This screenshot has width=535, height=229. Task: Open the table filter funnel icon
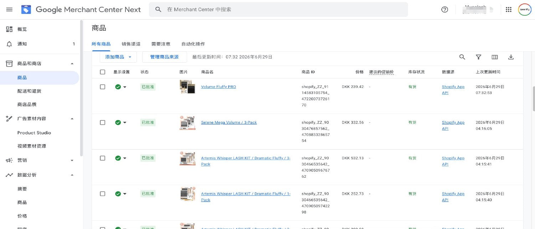pyautogui.click(x=479, y=57)
